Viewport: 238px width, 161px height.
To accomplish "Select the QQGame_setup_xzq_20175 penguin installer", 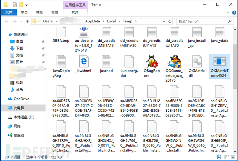I will 174,61.
